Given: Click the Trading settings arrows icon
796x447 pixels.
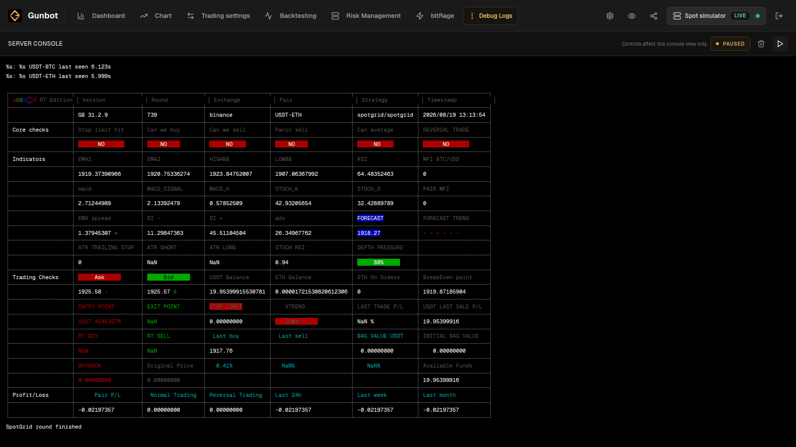Looking at the screenshot, I should click(x=191, y=16).
